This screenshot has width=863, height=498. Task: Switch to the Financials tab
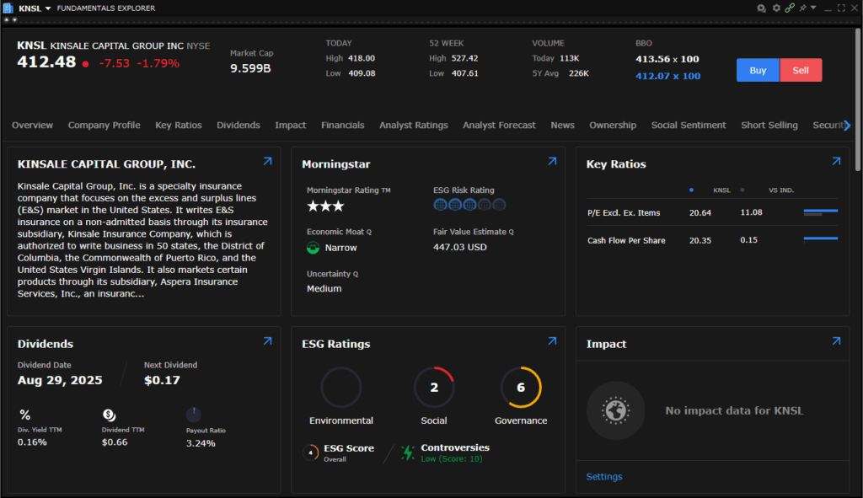pyautogui.click(x=342, y=125)
